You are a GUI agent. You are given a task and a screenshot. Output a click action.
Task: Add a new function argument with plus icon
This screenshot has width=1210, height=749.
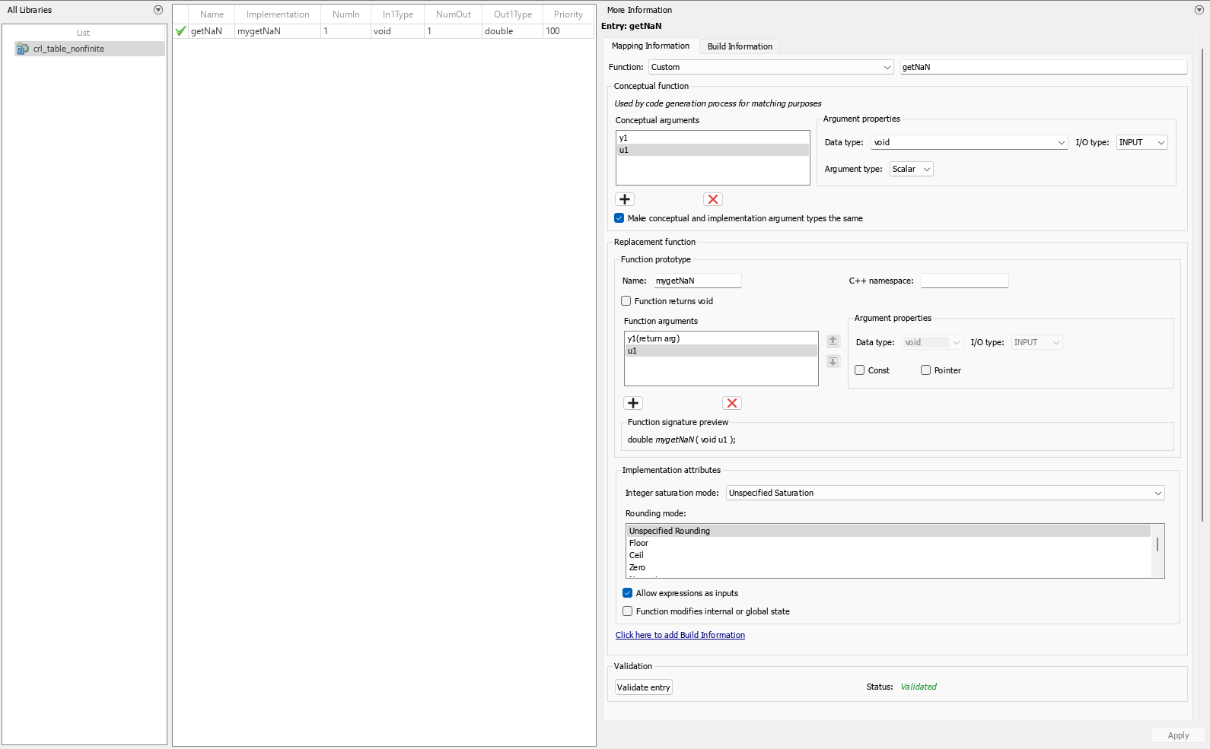633,403
